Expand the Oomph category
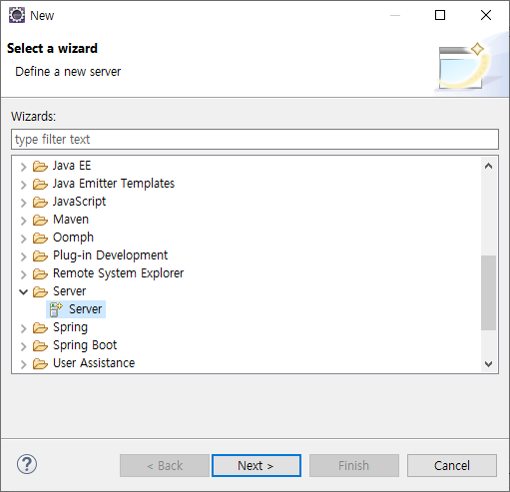 (x=23, y=239)
